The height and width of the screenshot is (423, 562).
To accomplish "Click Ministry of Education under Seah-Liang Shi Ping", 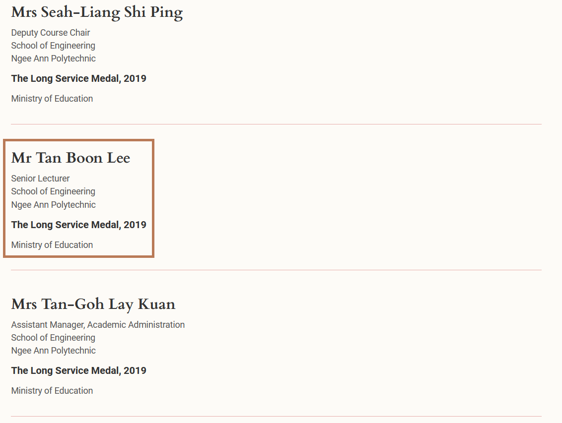I will tap(52, 98).
